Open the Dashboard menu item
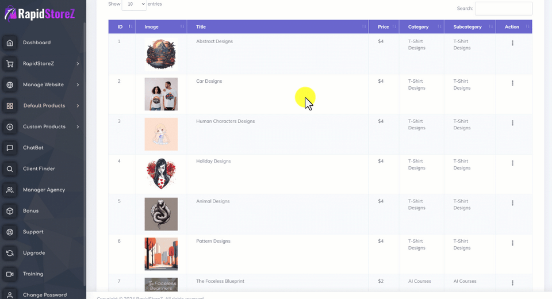The width and height of the screenshot is (552, 299). click(37, 43)
